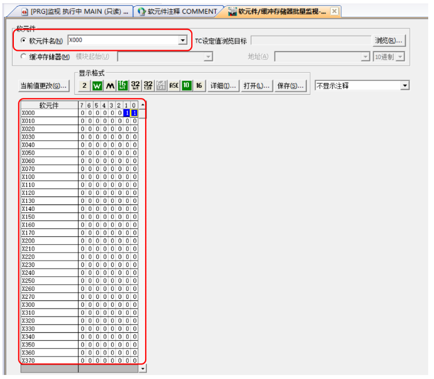The image size is (434, 379).
Task: Click the 当前值更改 button
Action: click(x=44, y=86)
